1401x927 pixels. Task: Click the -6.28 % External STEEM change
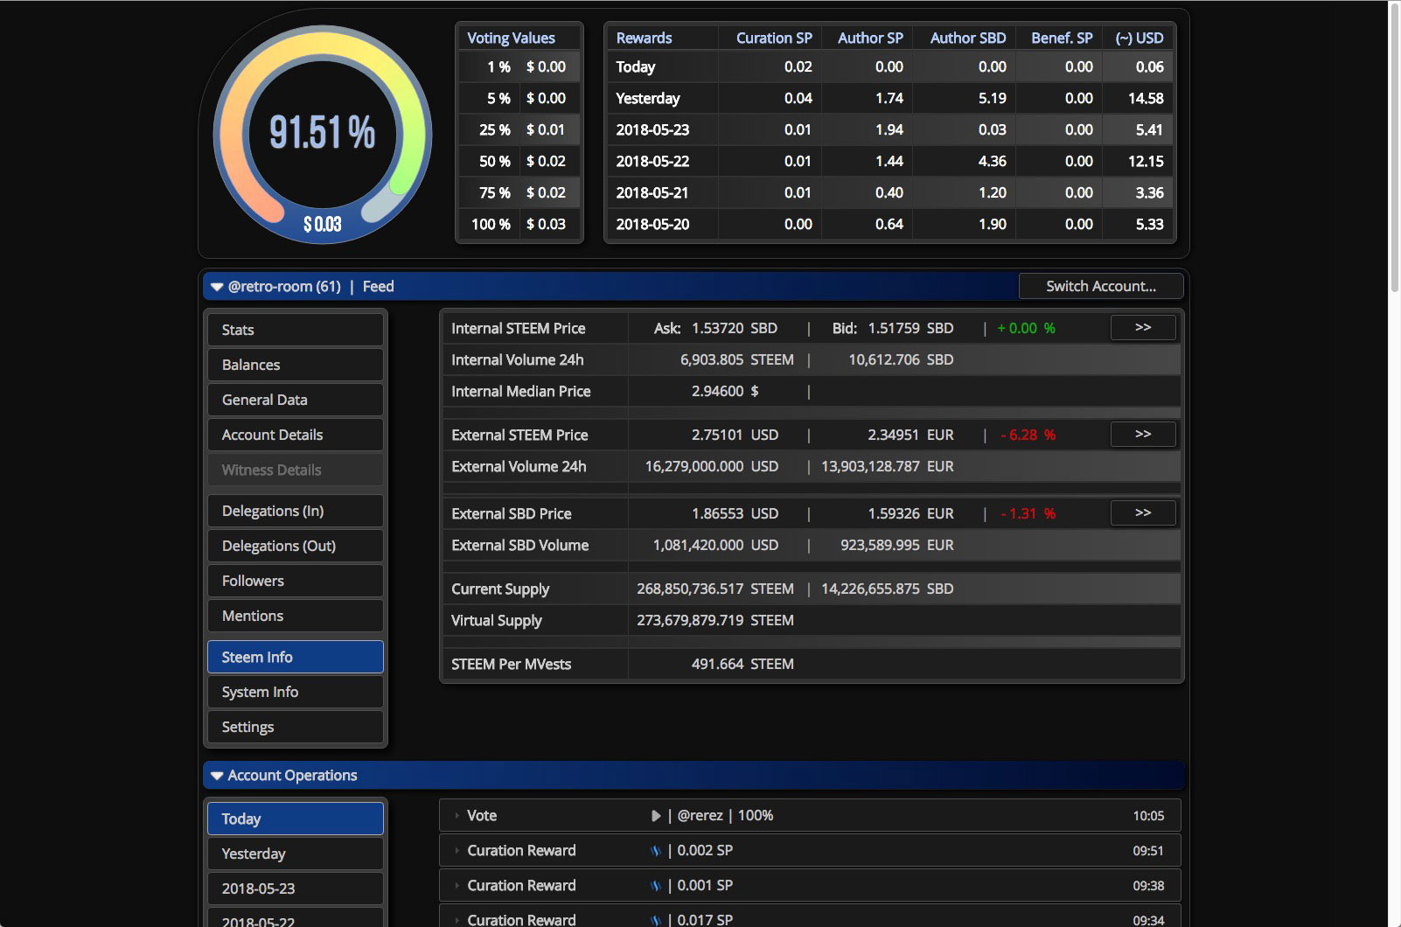1028,435
